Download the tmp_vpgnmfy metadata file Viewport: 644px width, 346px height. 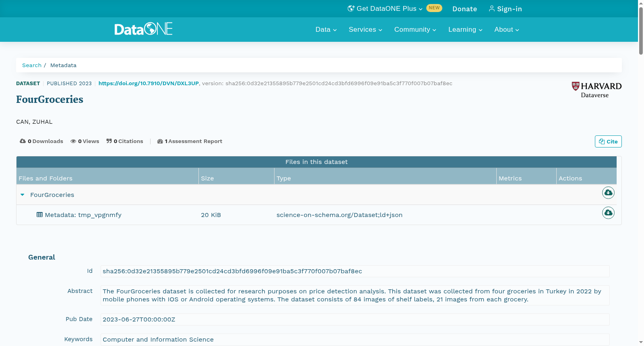click(608, 213)
